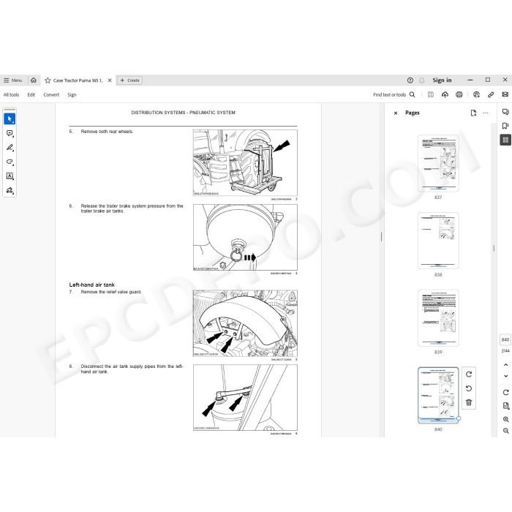Choose the Highlight pen tool
The width and height of the screenshot is (512, 512).
point(10,148)
